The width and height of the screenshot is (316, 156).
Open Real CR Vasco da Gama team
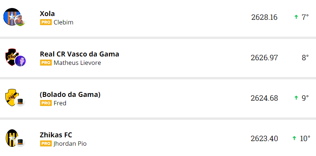tap(79, 54)
